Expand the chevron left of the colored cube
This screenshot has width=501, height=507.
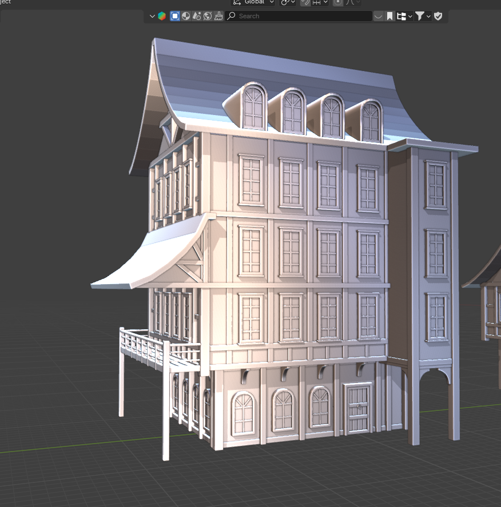152,16
